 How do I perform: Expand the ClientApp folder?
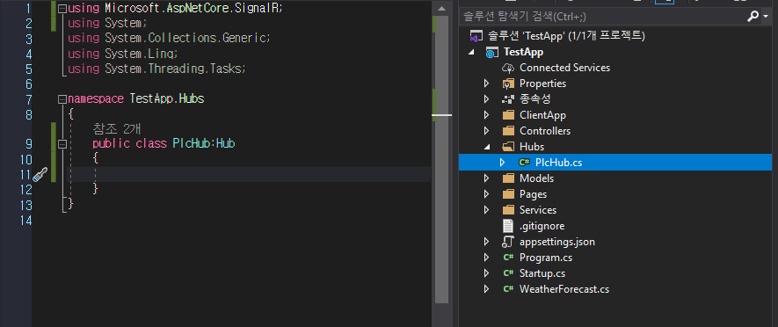487,115
